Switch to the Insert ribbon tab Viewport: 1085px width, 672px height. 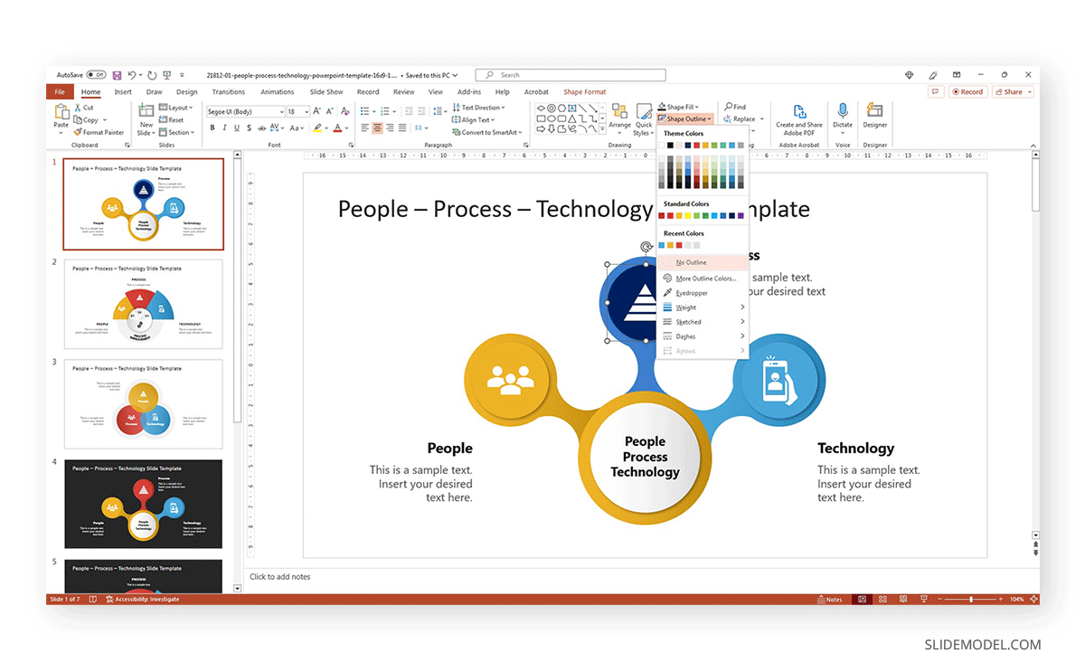(123, 91)
